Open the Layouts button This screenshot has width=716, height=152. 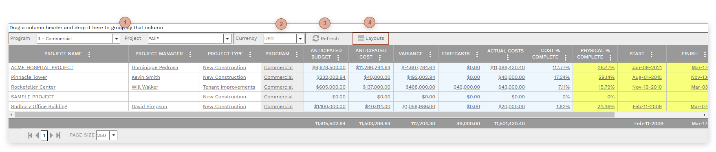click(x=370, y=39)
